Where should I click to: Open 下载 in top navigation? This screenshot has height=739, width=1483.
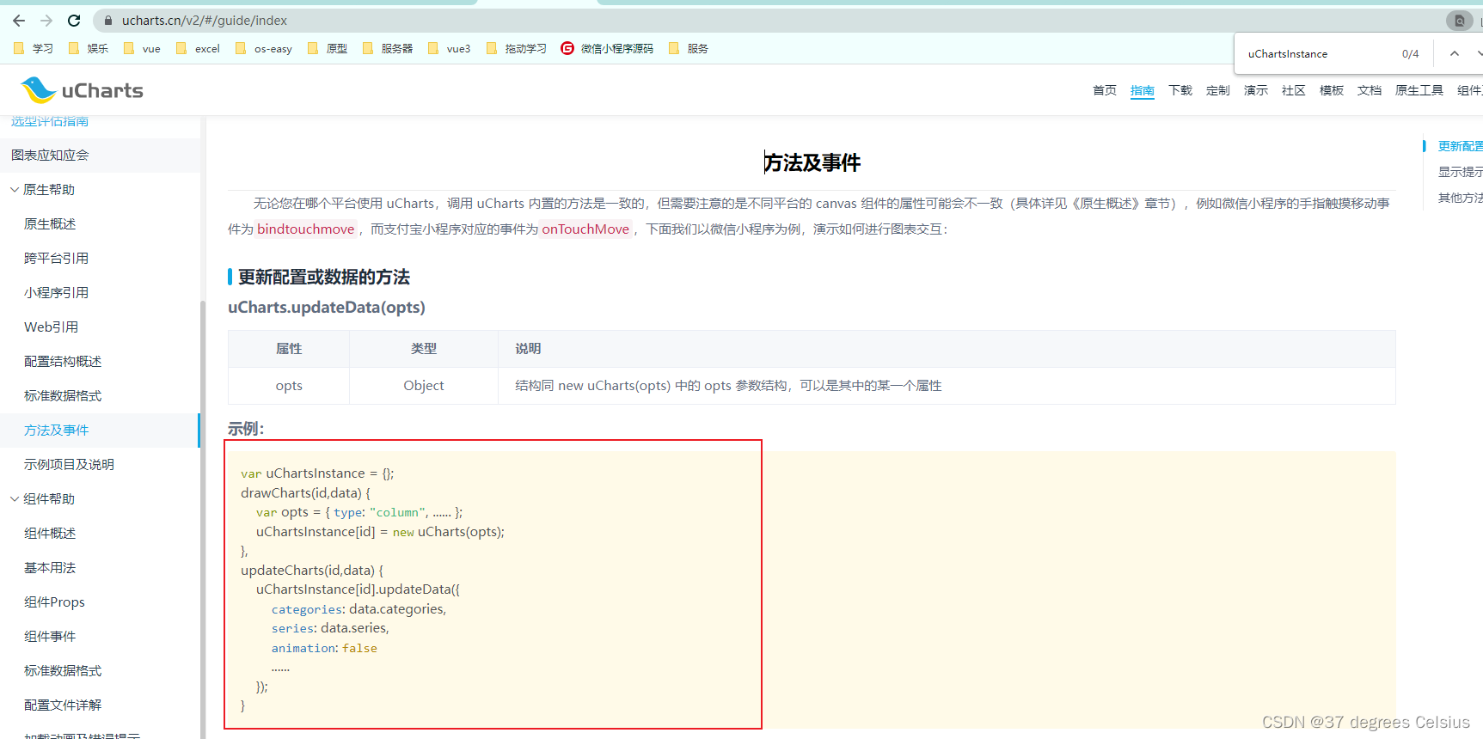click(1180, 90)
